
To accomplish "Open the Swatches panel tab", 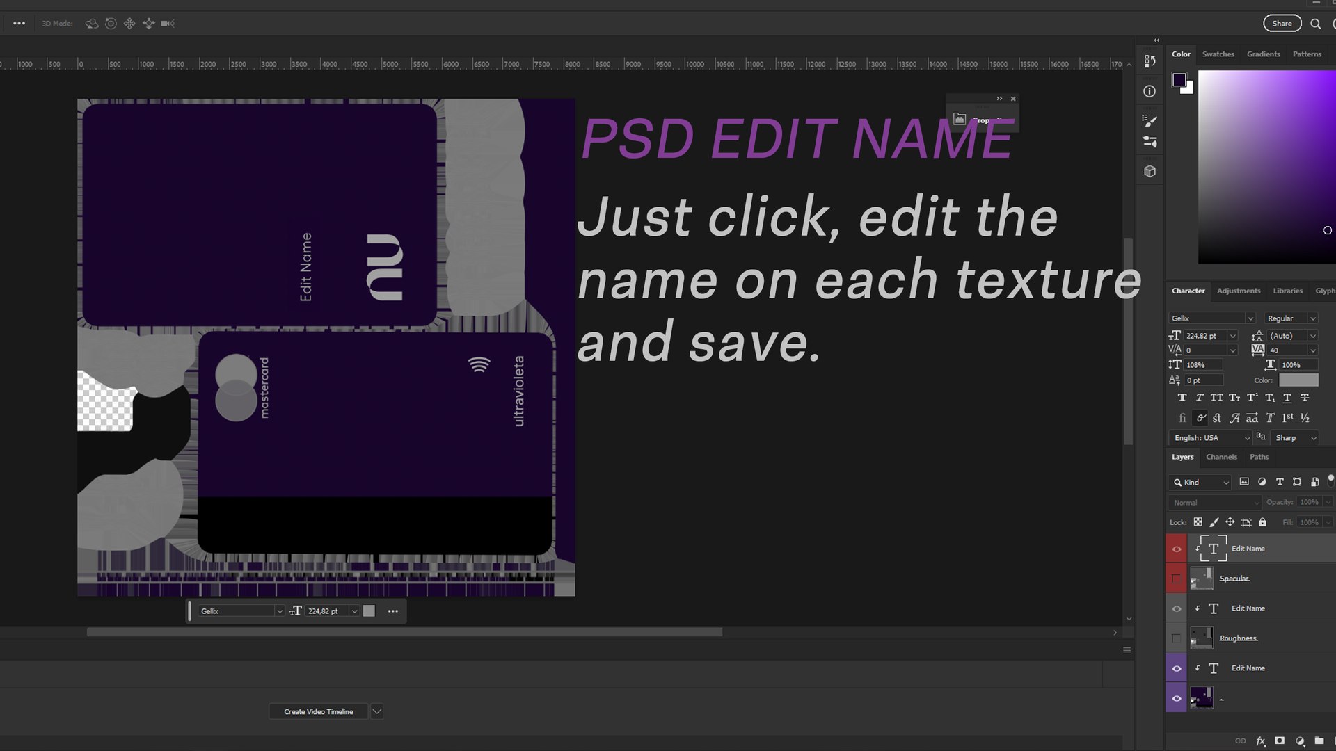I will [1218, 54].
